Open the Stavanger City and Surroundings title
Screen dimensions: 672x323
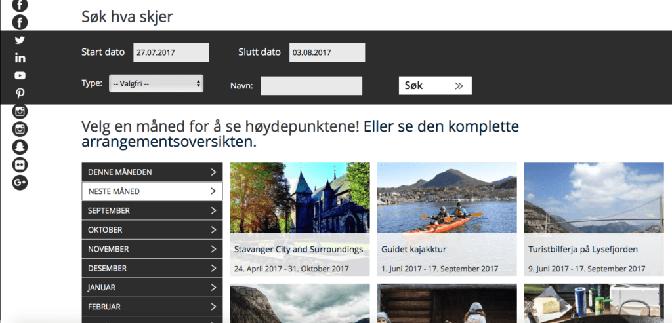tap(299, 249)
